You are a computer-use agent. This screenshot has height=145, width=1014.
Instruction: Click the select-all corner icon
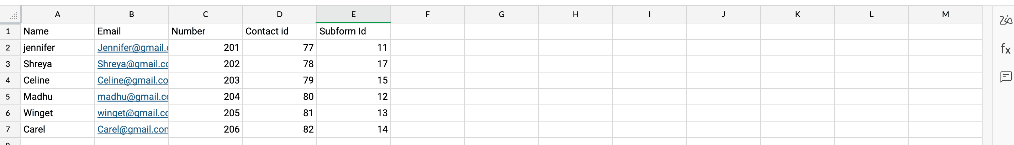[13, 15]
